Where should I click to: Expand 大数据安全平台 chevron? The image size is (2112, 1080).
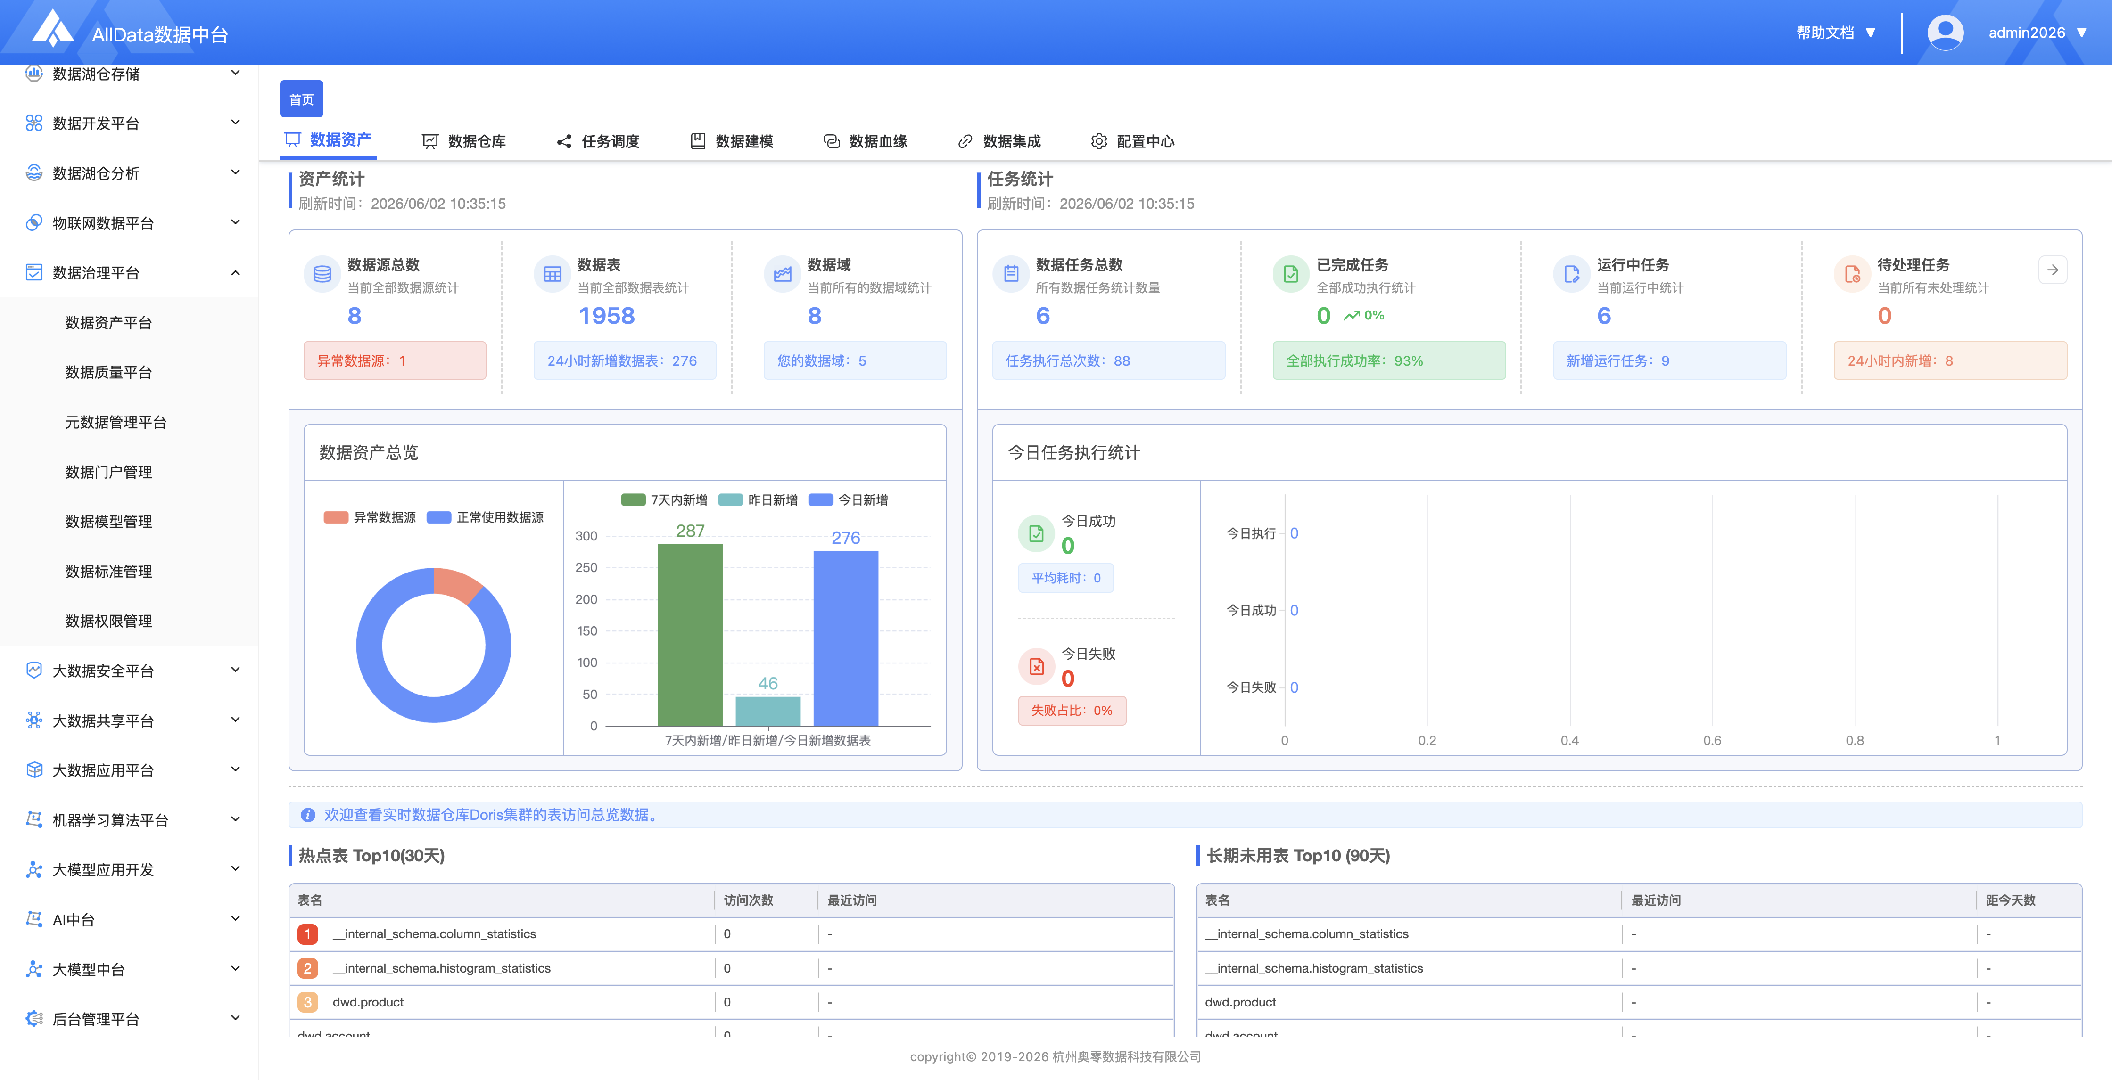pos(235,670)
